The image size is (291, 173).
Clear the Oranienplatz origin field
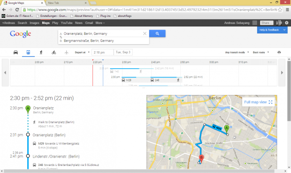tap(145, 33)
